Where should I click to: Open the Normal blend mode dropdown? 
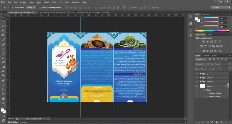tap(204, 64)
